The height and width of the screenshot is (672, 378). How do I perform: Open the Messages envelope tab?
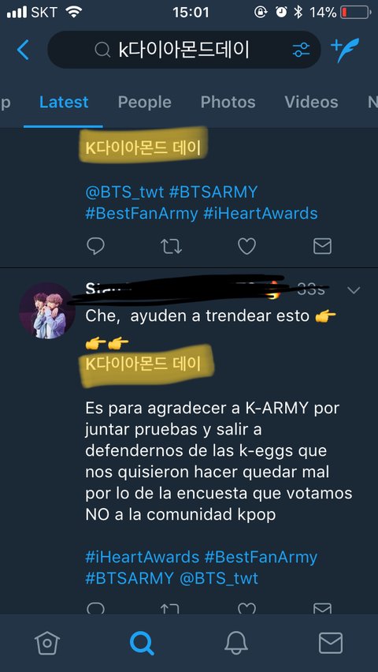point(331,643)
